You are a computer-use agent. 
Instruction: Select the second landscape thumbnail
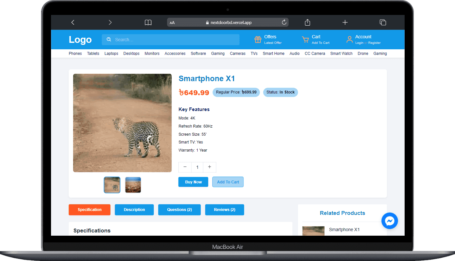click(x=133, y=185)
